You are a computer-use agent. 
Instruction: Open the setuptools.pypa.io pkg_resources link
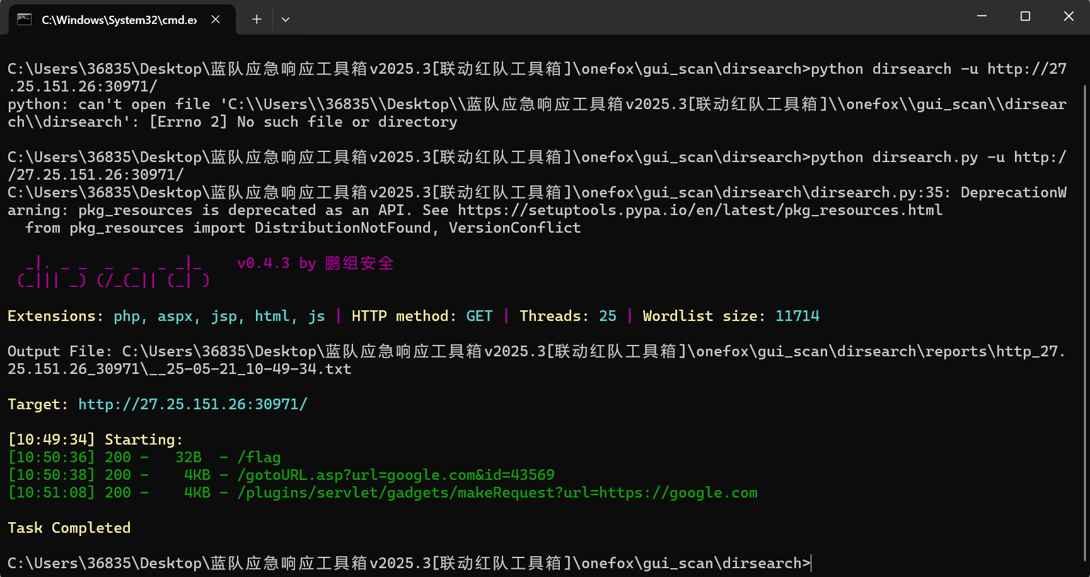pos(700,211)
